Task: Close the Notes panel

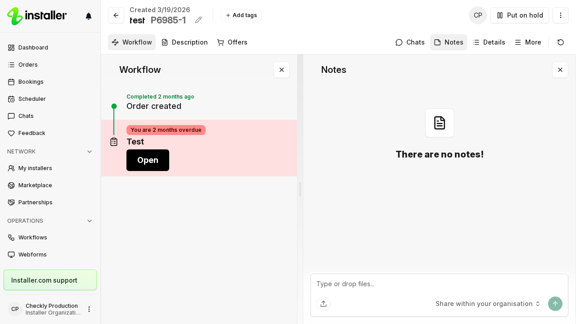Action: [x=560, y=70]
